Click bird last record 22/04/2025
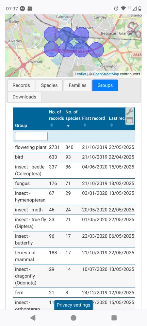This screenshot has width=147, height=326. pos(122,157)
